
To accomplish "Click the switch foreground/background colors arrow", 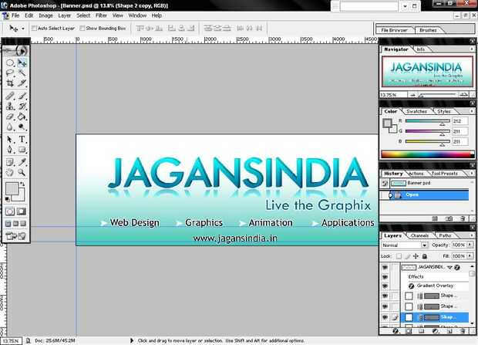I will coord(22,184).
